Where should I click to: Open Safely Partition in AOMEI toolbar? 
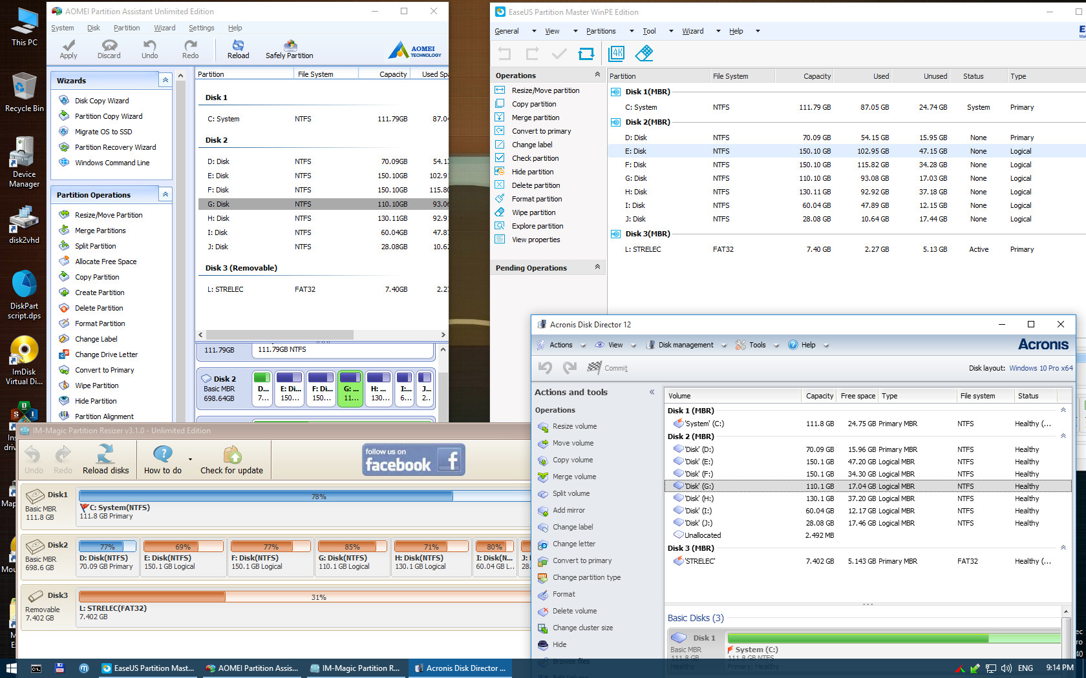tap(289, 49)
